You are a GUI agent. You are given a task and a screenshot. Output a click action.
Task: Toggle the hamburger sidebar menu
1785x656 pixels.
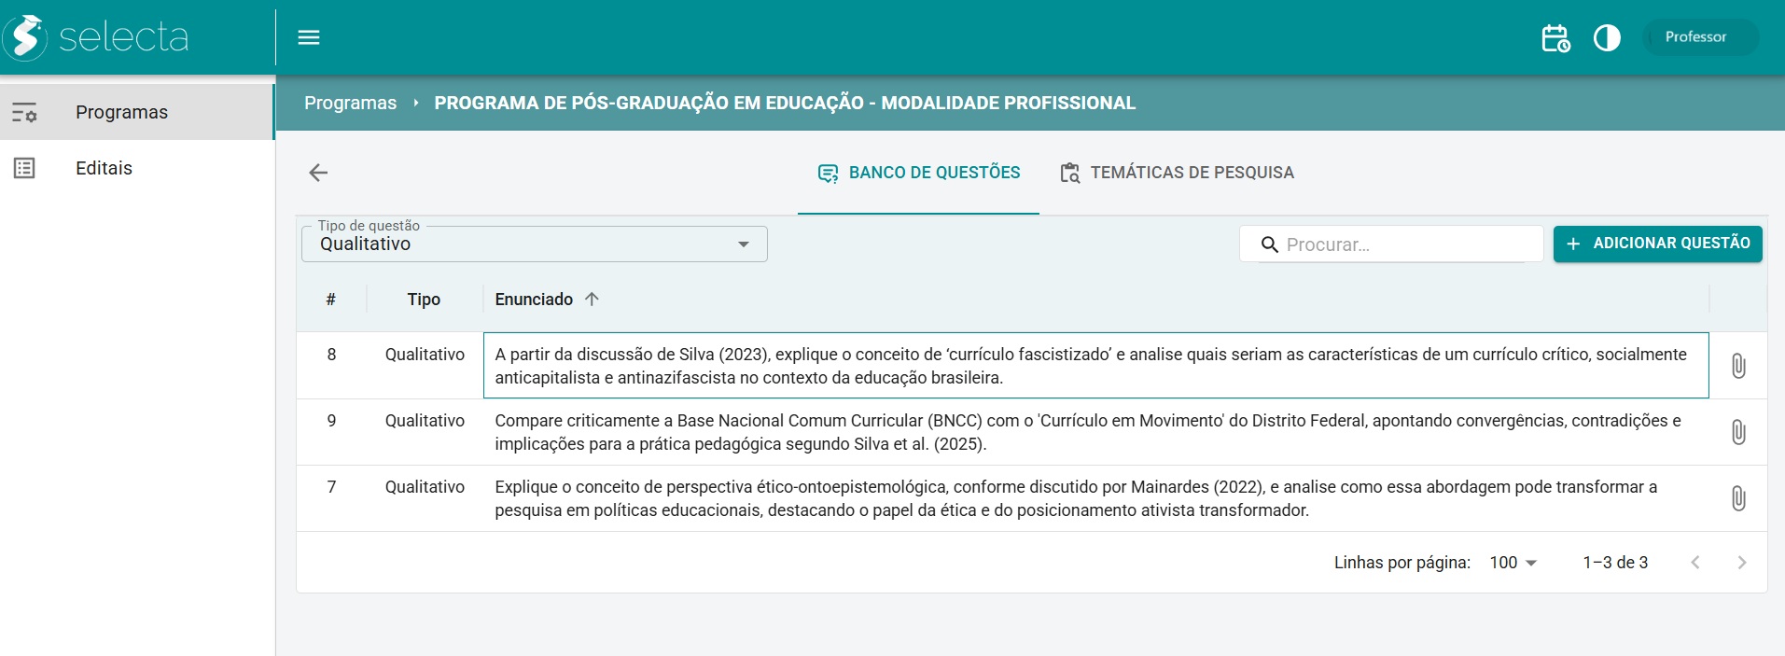(309, 37)
